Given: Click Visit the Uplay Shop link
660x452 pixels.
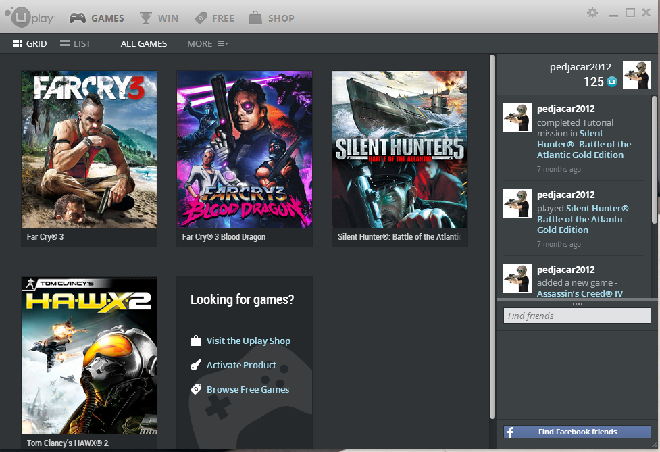Looking at the screenshot, I should (249, 341).
